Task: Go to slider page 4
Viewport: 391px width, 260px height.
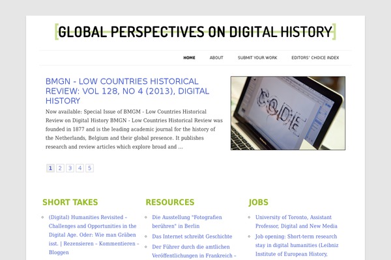Action: 80,168
